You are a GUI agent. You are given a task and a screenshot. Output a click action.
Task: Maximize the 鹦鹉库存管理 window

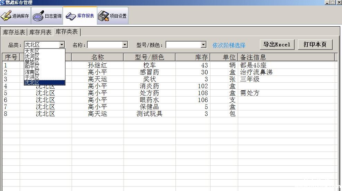[x=333, y=2]
